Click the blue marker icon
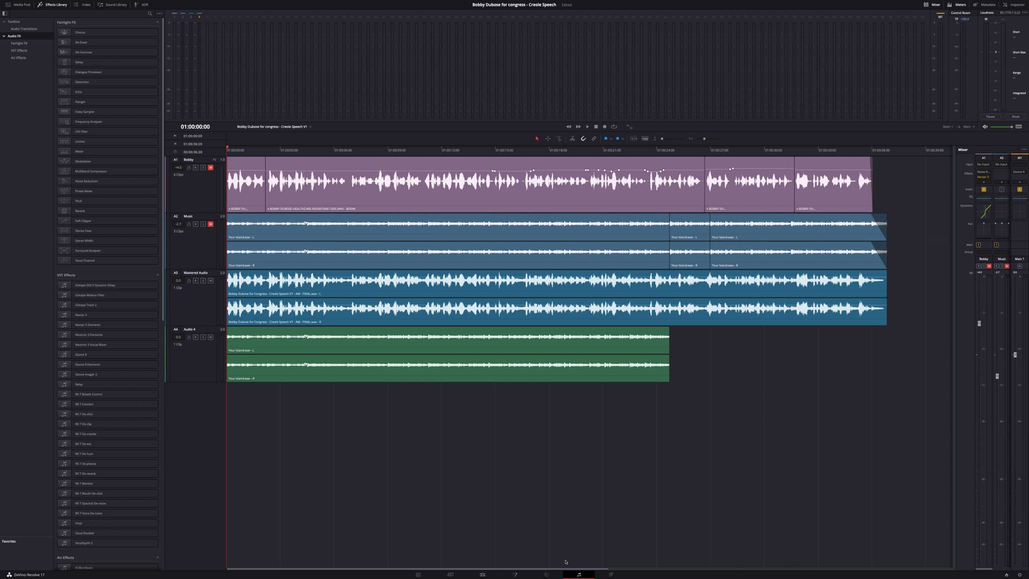The width and height of the screenshot is (1029, 579). [x=617, y=139]
